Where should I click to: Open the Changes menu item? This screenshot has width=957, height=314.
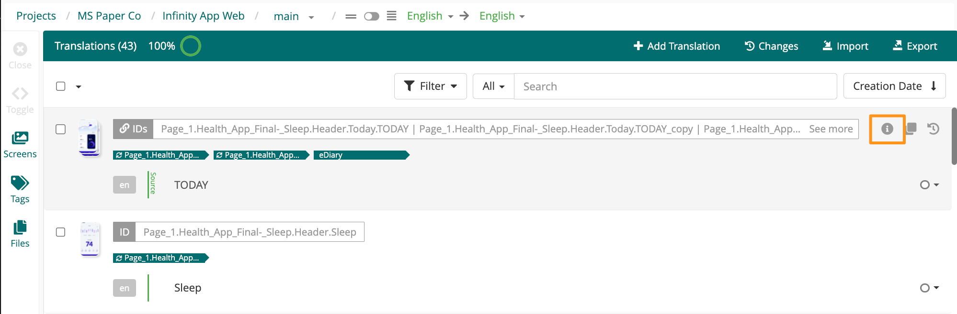[x=771, y=46]
